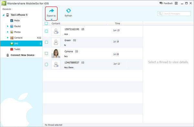Open the Export to dropdown arrow
The width and height of the screenshot is (194, 127).
pos(51,19)
